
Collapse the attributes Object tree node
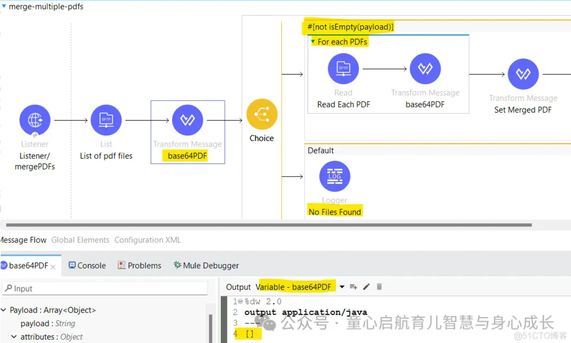coord(14,337)
